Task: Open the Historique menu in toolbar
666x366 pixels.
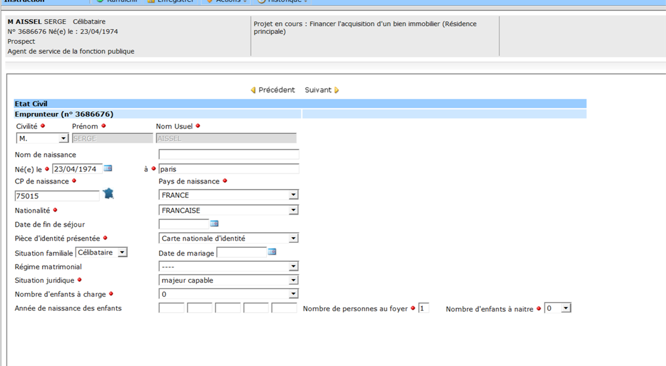Action: (x=282, y=1)
